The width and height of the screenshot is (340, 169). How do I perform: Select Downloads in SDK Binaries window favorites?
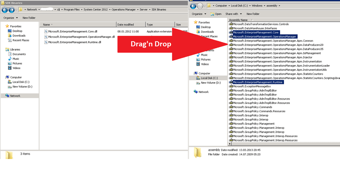tap(19, 36)
